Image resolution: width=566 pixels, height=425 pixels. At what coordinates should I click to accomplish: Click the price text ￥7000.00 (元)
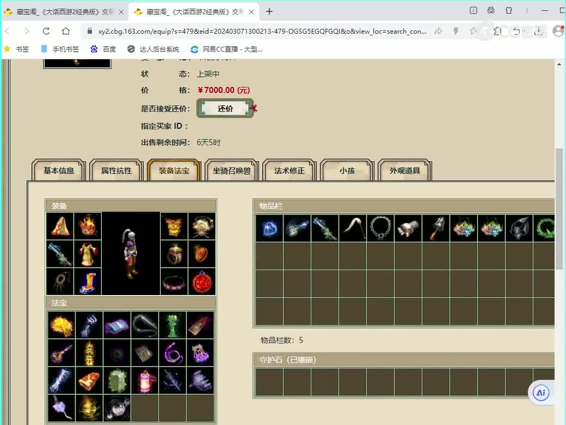pyautogui.click(x=224, y=90)
